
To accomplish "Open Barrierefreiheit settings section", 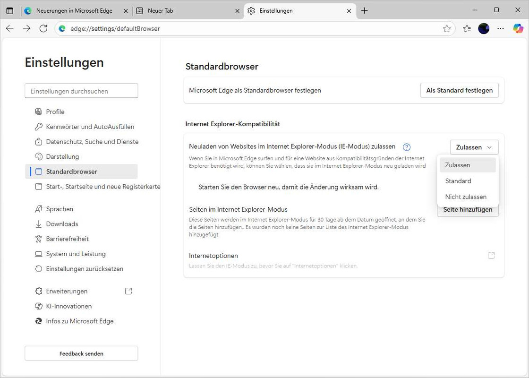I will pos(81,239).
